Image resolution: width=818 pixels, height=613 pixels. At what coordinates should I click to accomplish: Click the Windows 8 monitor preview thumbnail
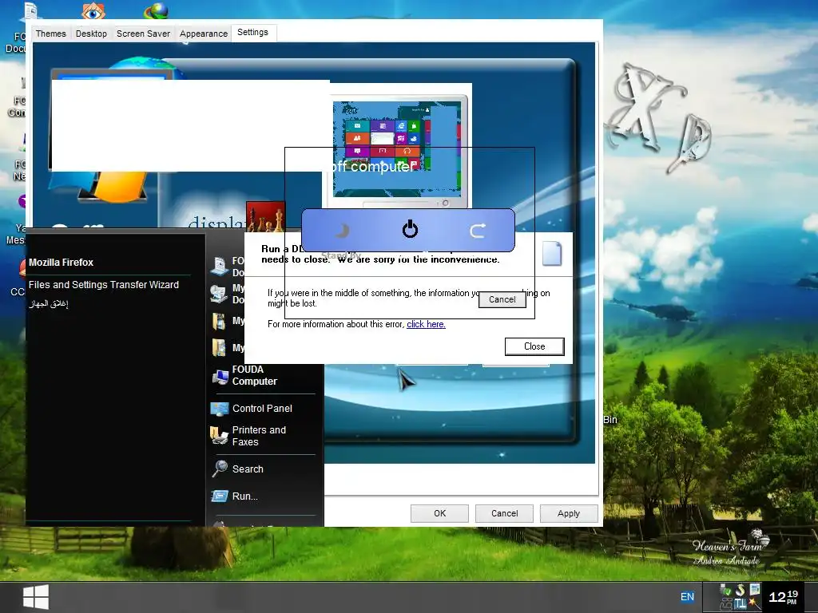pos(398,150)
